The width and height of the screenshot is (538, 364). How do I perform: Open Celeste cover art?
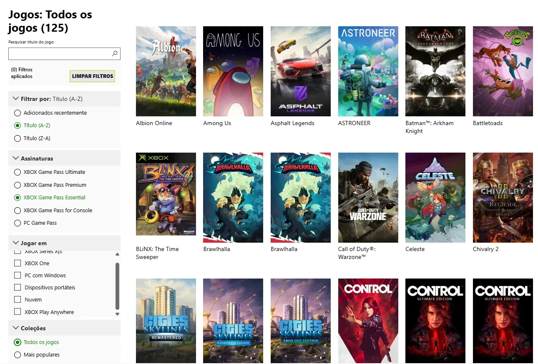tap(435, 197)
